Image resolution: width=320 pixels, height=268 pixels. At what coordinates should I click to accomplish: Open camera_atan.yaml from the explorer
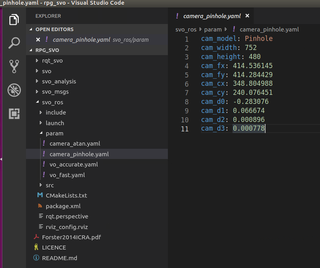[x=75, y=144]
